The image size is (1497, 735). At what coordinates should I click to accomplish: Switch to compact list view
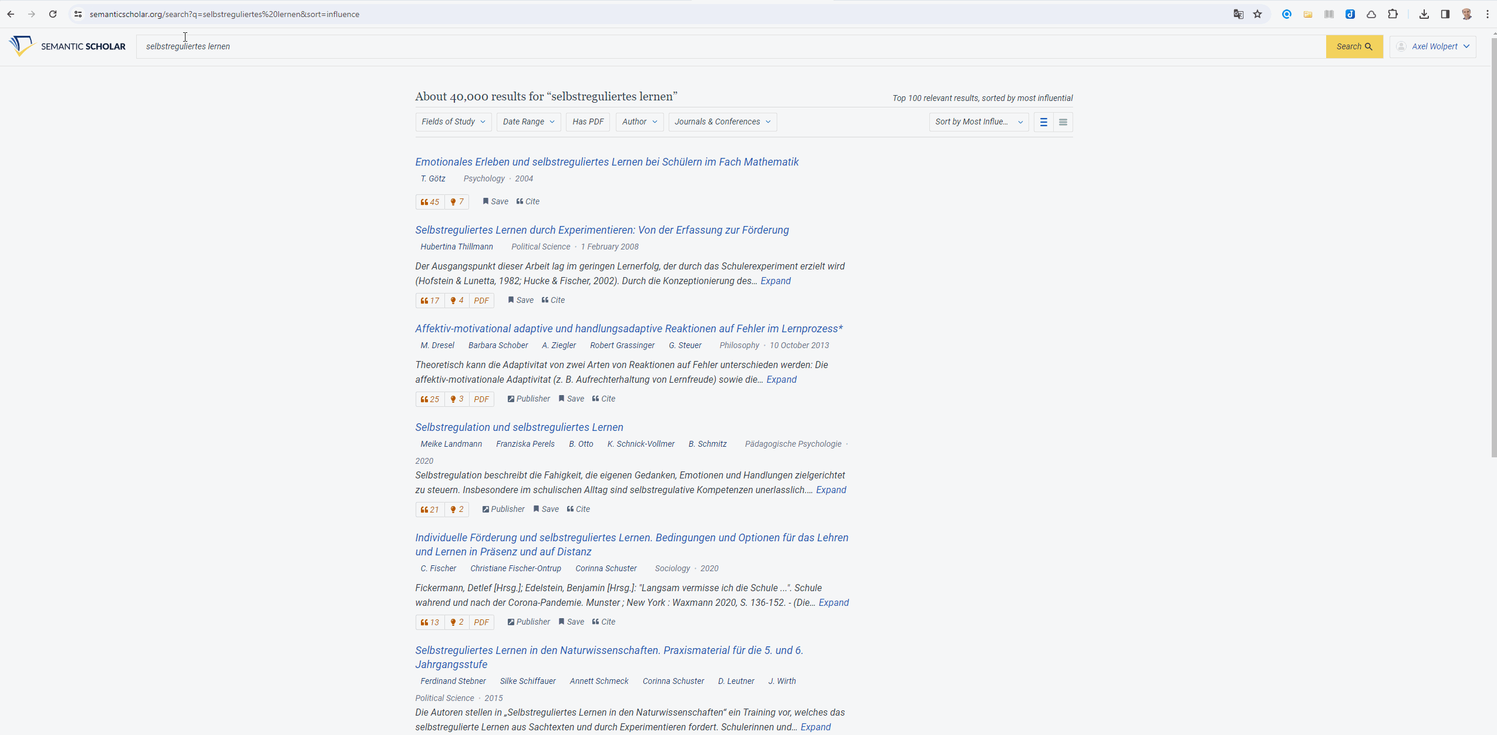click(x=1063, y=122)
